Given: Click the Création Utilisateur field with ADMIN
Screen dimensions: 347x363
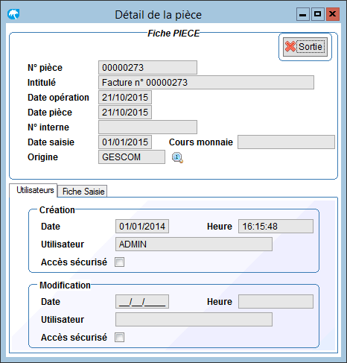Looking at the screenshot, I should 194,244.
